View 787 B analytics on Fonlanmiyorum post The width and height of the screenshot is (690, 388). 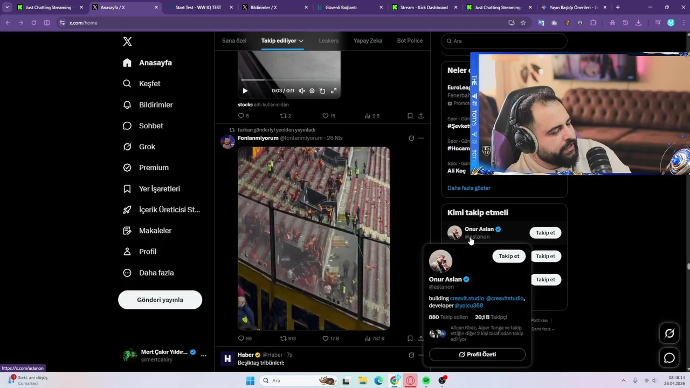375,338
